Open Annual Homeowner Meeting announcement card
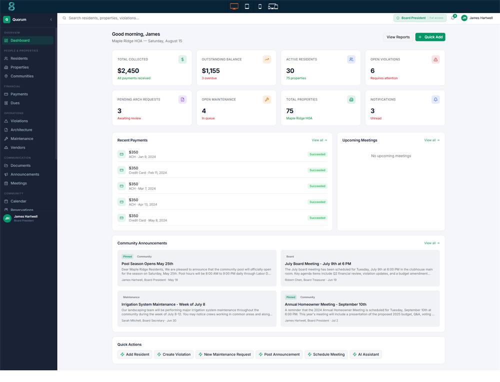Screen dimensions: 500x382 [x=360, y=308]
